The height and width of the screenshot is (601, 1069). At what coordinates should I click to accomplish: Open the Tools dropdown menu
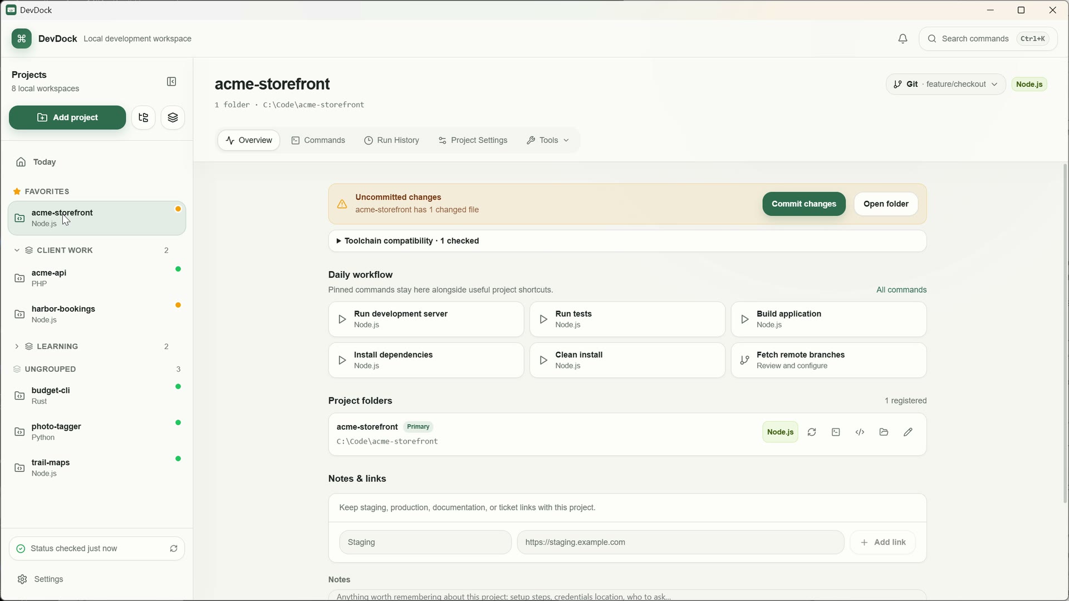[548, 140]
